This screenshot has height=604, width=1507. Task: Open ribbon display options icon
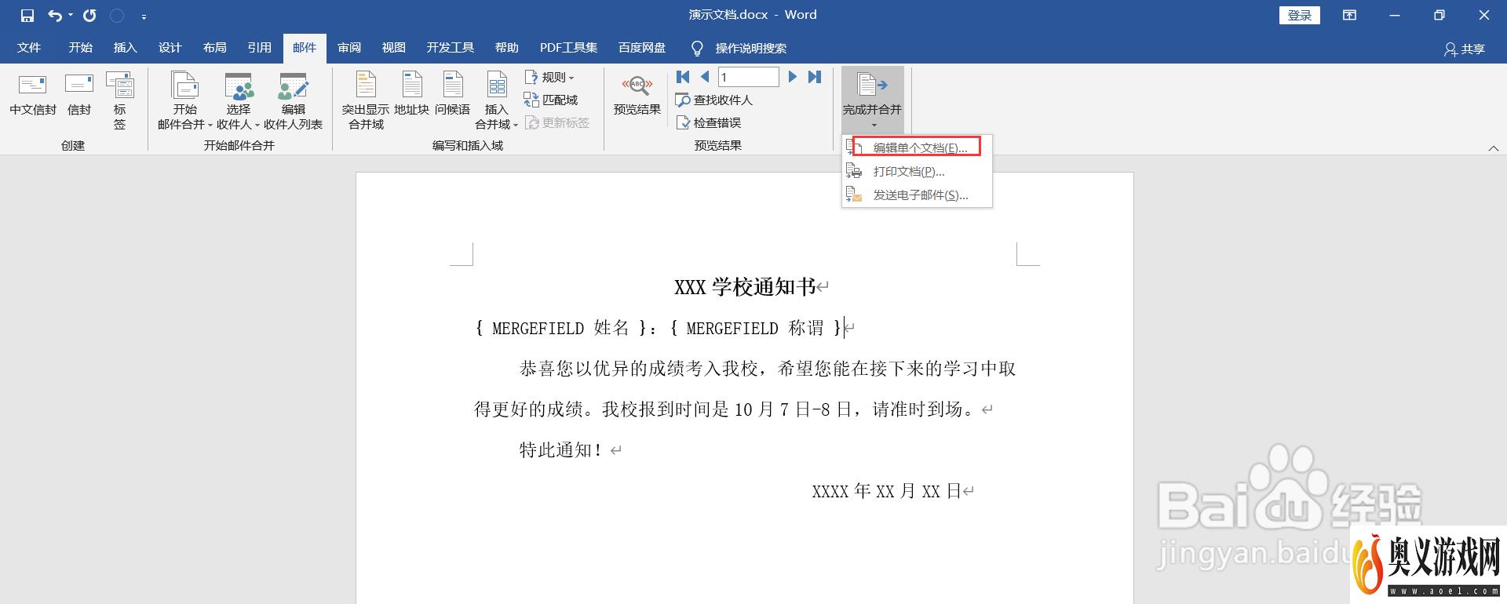click(1349, 15)
